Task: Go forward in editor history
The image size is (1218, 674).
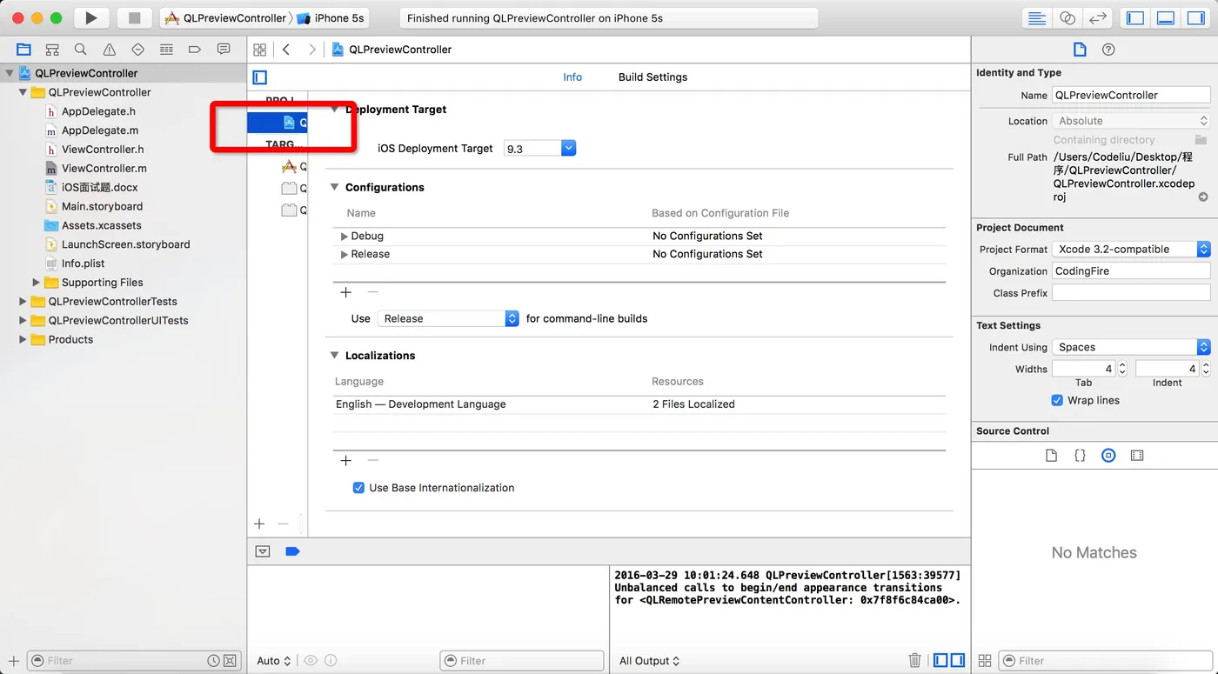Action: click(x=311, y=50)
